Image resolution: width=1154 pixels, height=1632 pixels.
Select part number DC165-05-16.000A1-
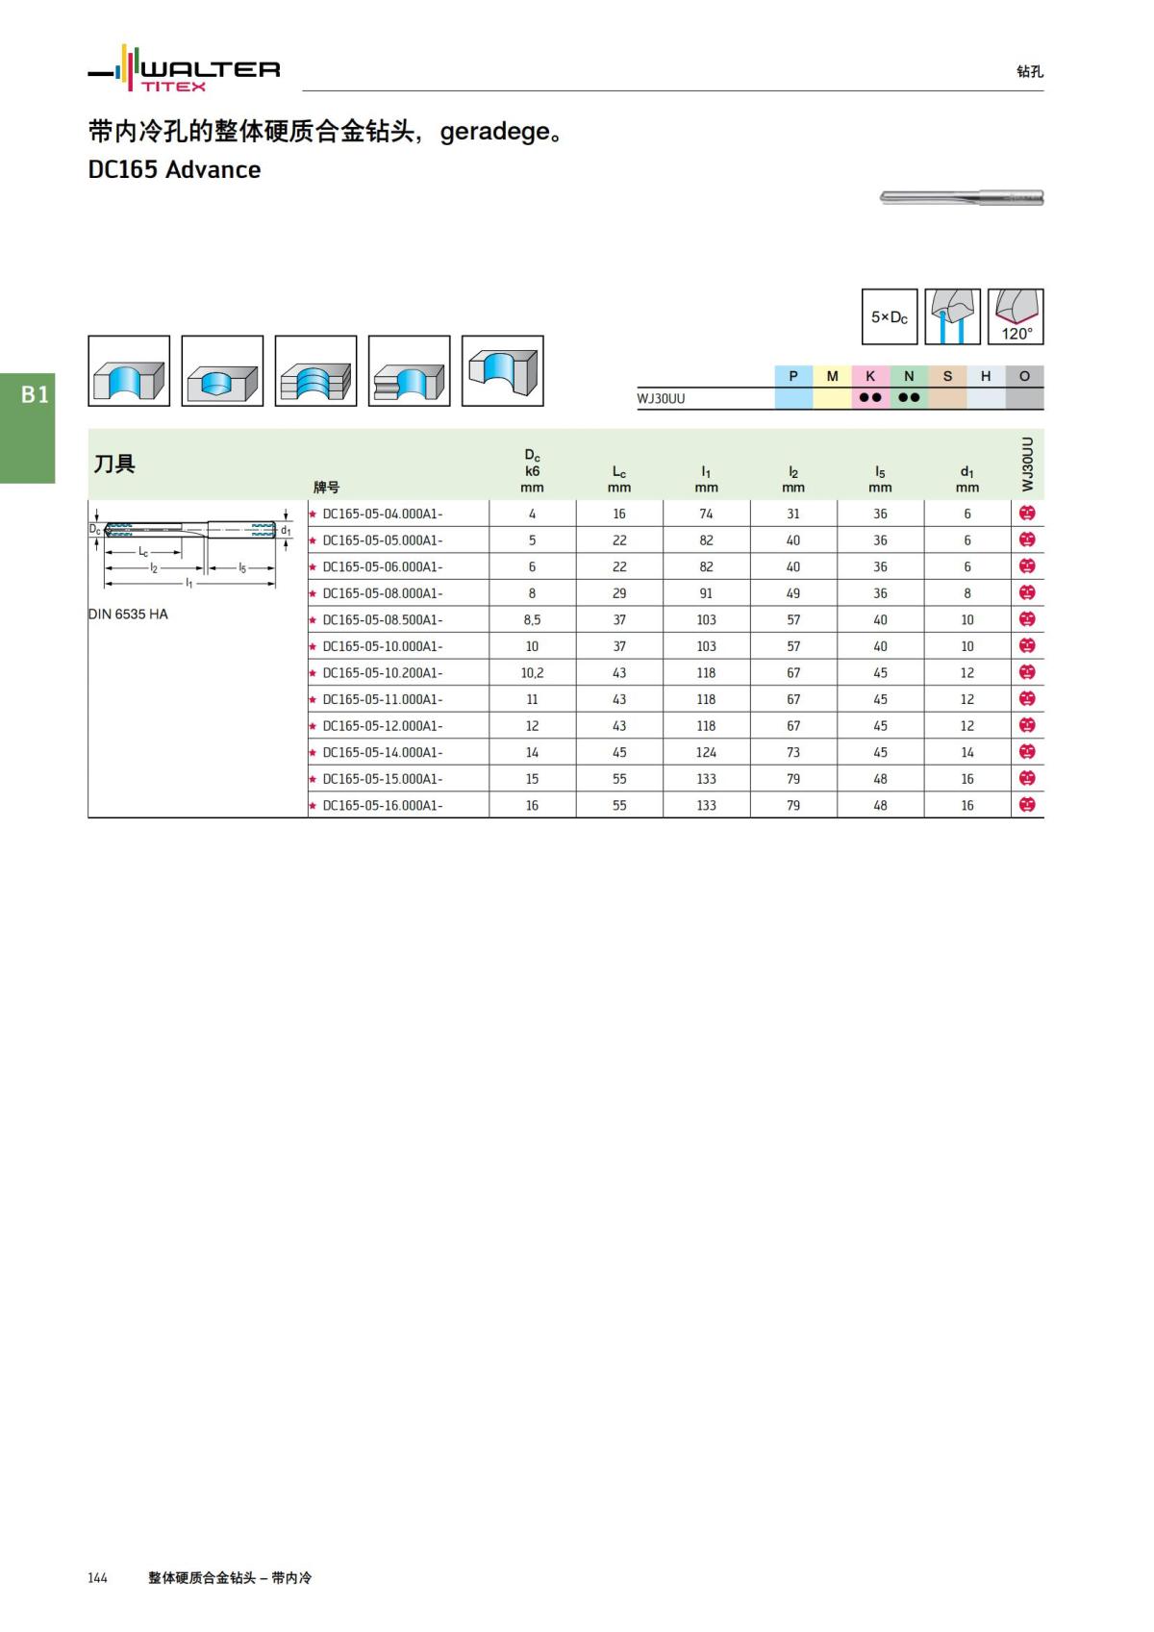[383, 805]
